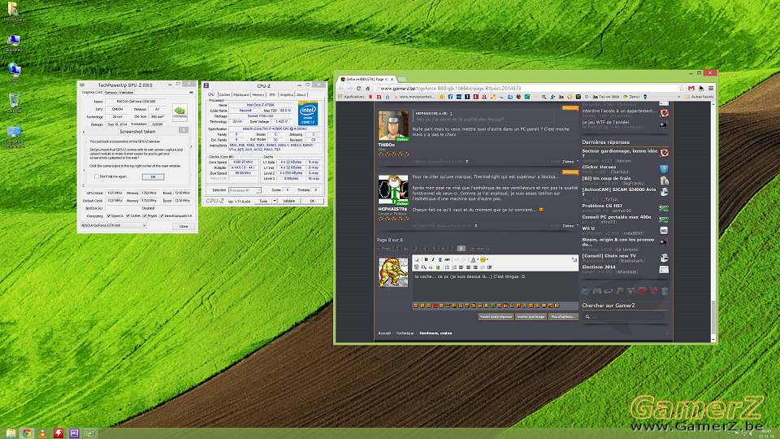Click the GPU-Z camera screenshot icon
780x439 pixels.
tap(192, 92)
